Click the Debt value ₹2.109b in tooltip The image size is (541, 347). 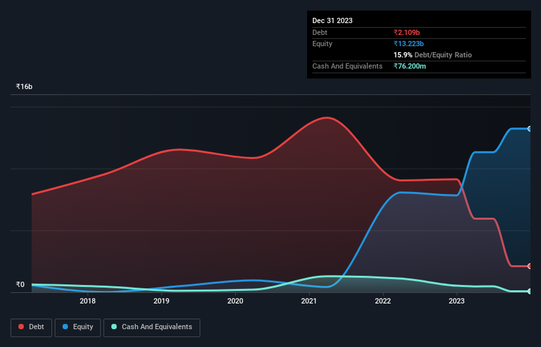pos(407,32)
